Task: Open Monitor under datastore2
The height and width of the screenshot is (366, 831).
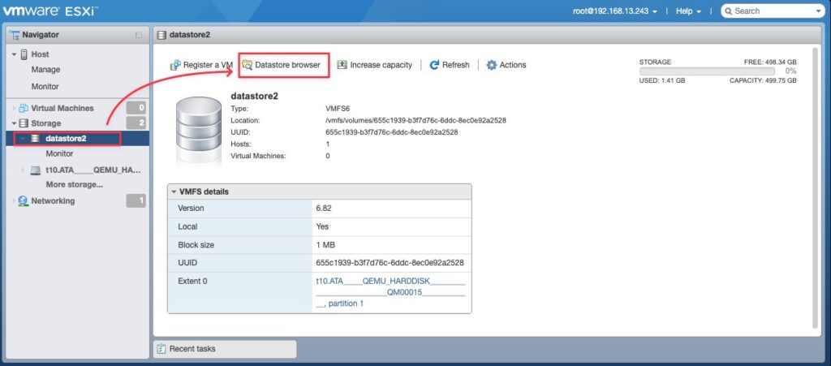Action: click(x=60, y=153)
